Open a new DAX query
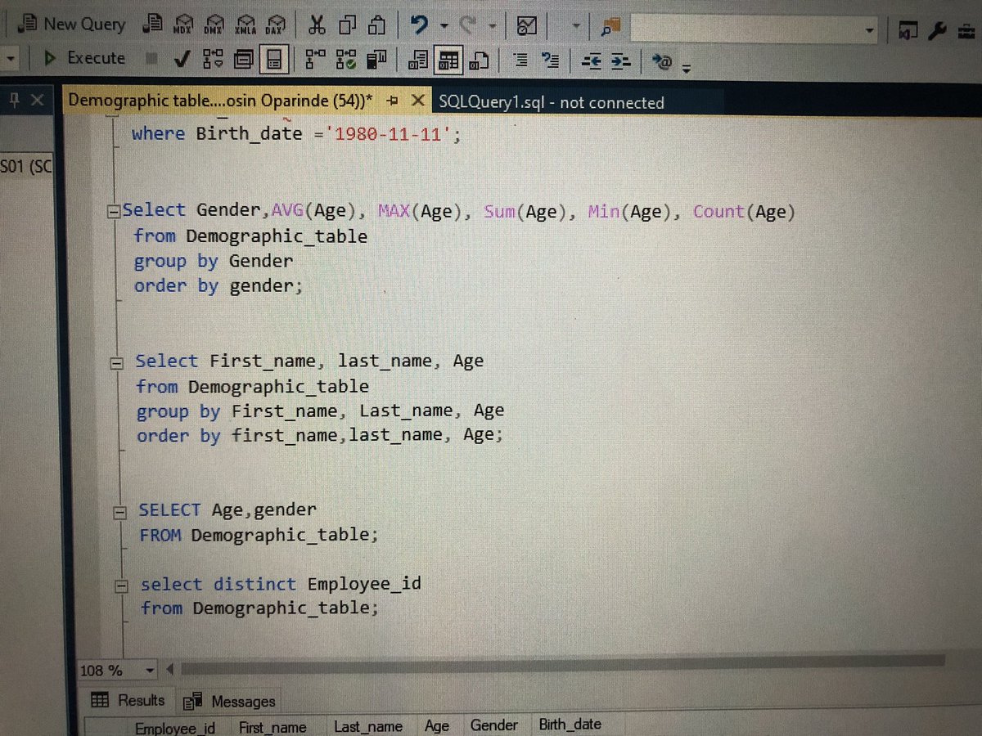 pyautogui.click(x=275, y=25)
